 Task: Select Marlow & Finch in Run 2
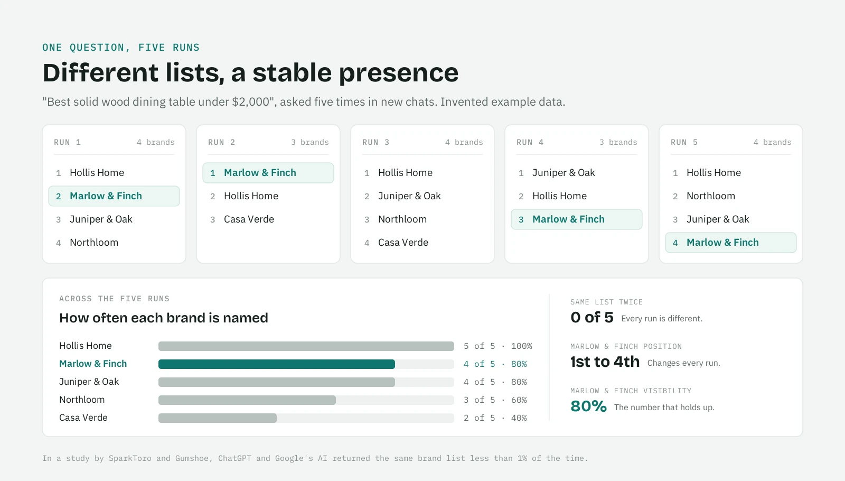268,173
